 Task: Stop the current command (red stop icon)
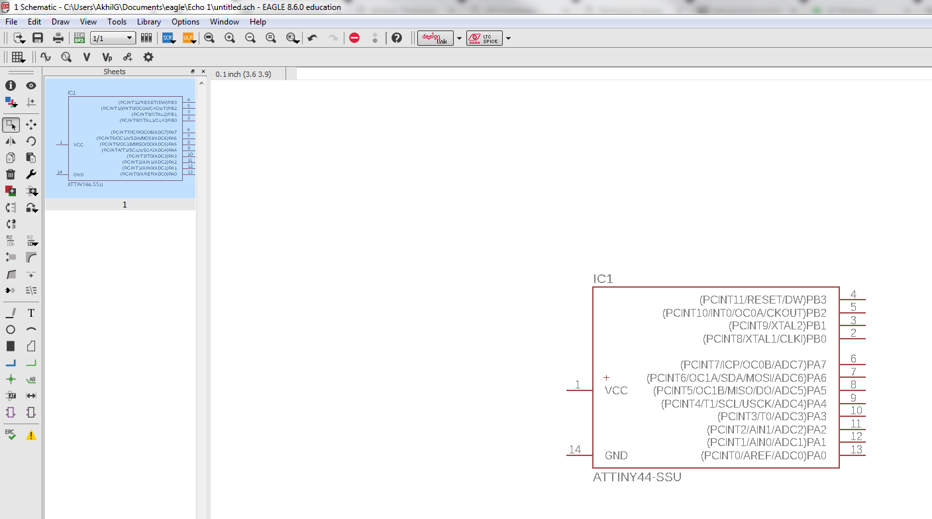(354, 38)
